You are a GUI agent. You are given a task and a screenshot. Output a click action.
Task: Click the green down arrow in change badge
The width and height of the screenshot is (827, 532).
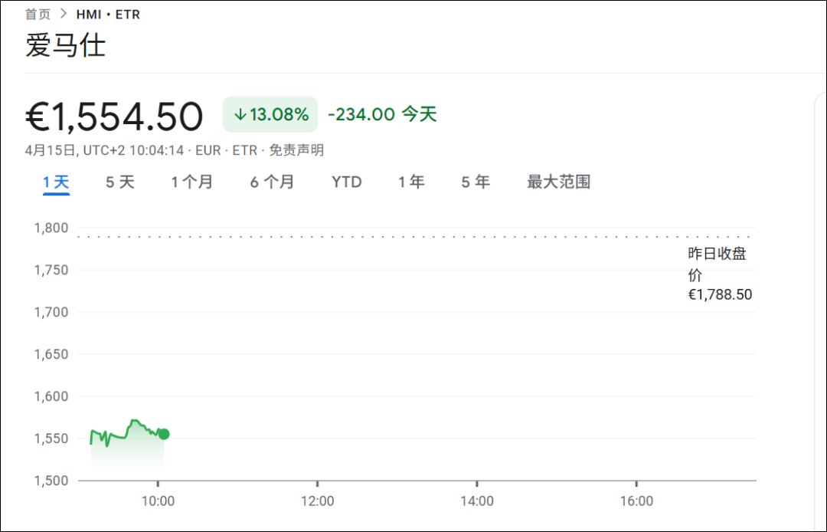click(x=240, y=113)
